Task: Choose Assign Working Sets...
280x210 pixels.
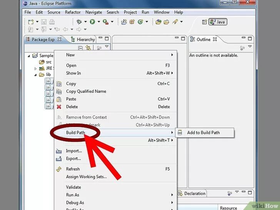Action: (x=116, y=177)
